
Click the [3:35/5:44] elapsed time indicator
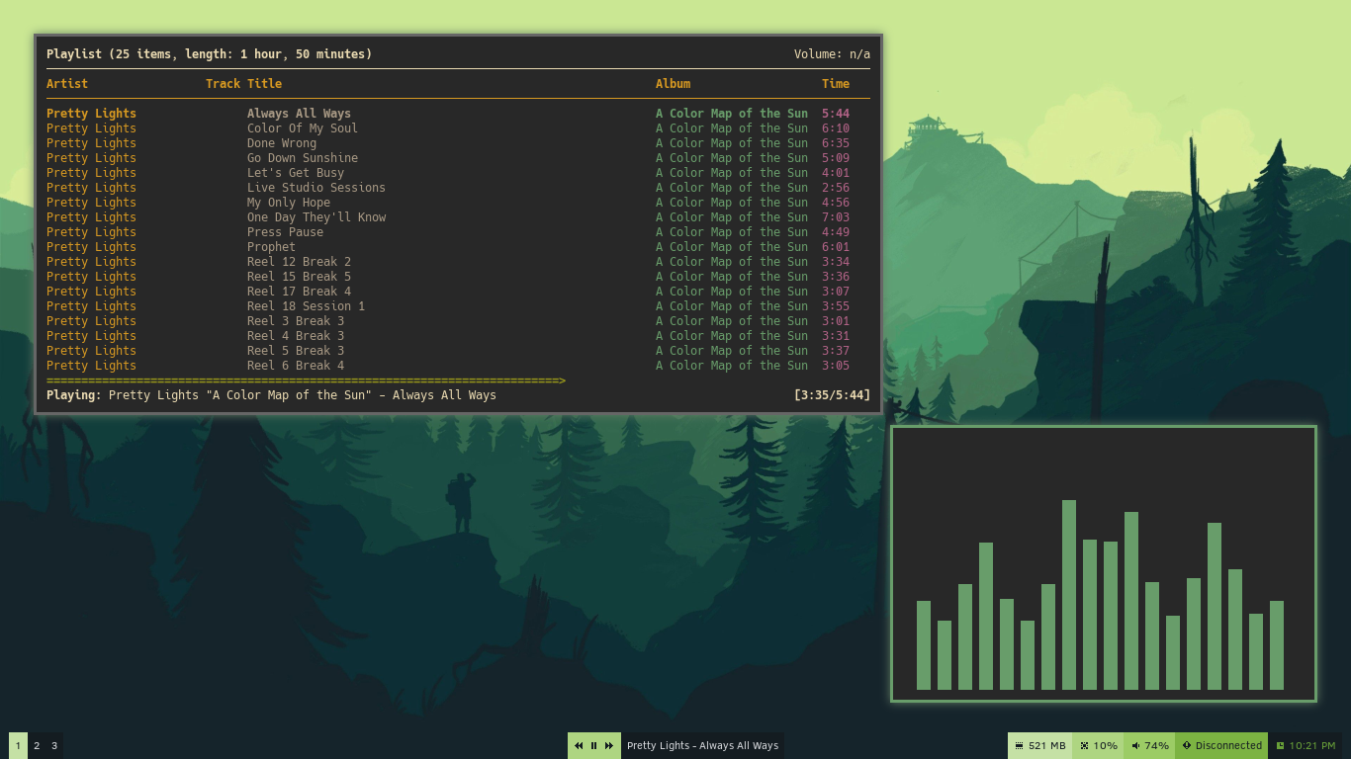tap(832, 395)
